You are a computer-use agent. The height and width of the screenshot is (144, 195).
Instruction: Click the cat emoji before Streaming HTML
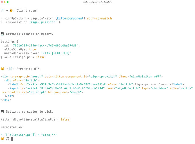click(2, 69)
